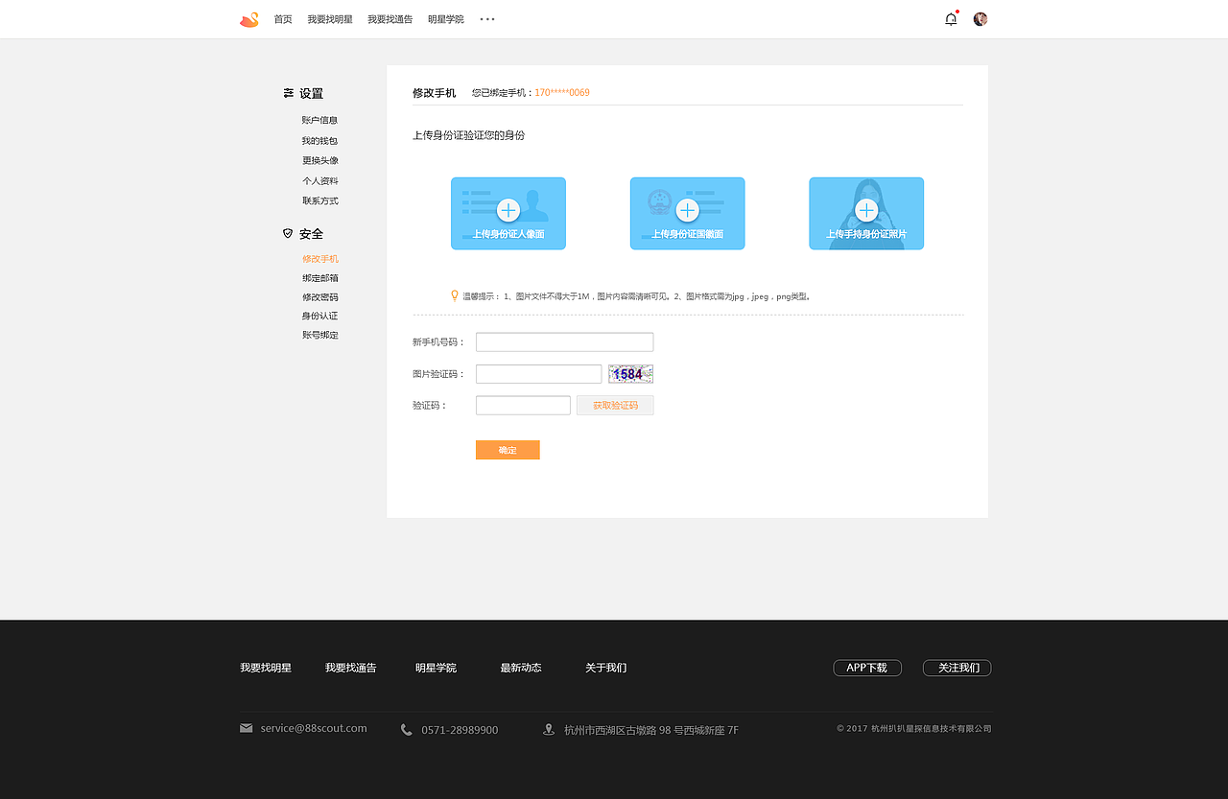Click the 获取验证码 button

614,405
